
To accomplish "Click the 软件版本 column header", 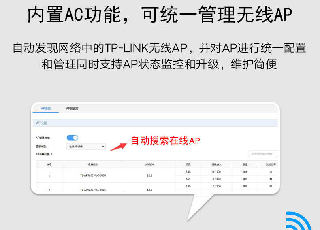I will [149, 164].
